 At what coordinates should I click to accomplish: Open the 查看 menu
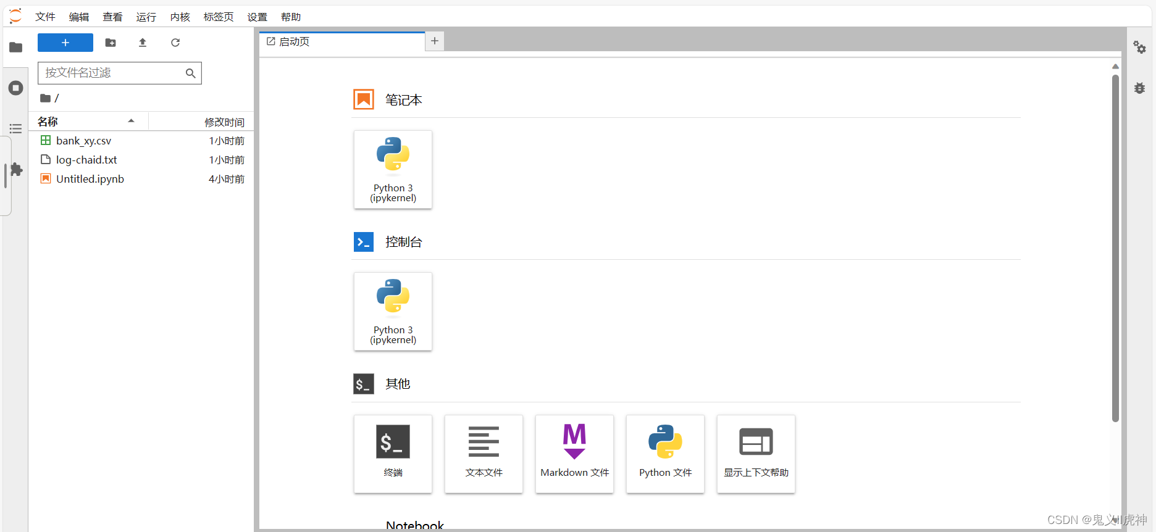coord(112,17)
